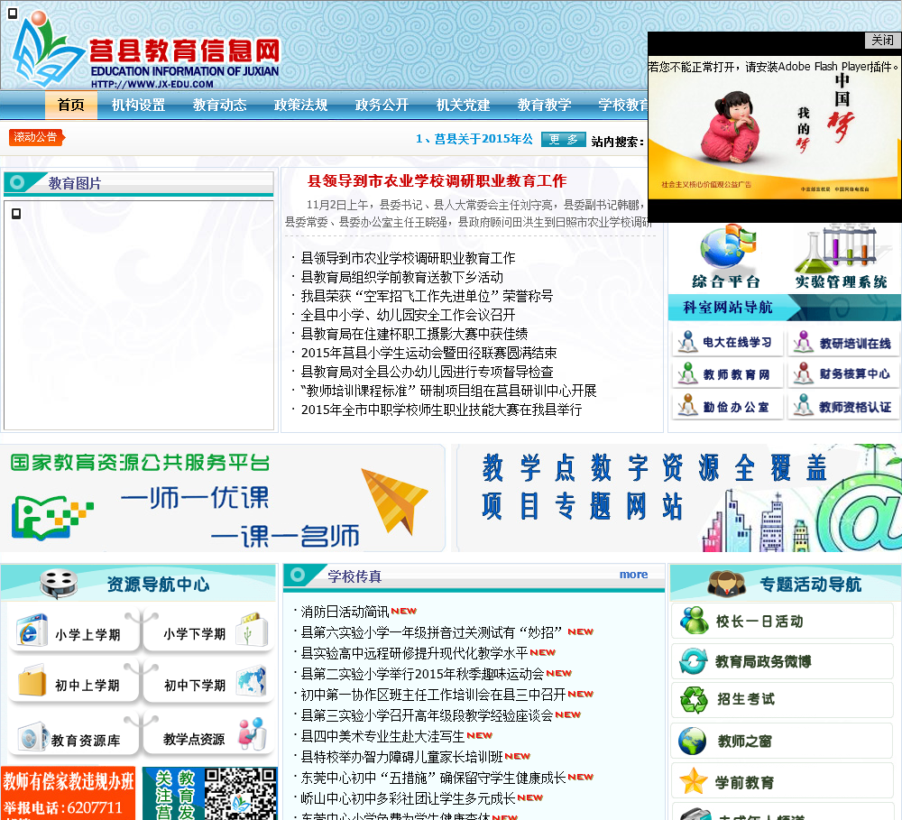
Task: Open the 教育动态 menu item
Action: (220, 105)
